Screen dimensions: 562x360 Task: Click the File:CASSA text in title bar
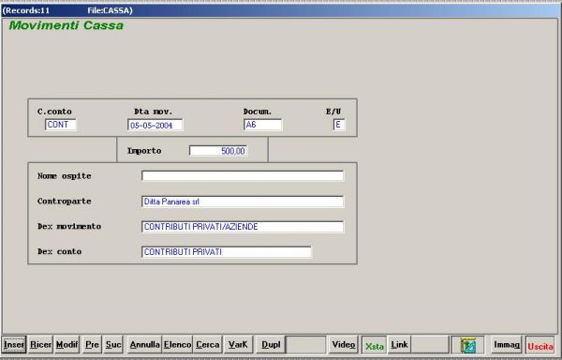pos(110,10)
